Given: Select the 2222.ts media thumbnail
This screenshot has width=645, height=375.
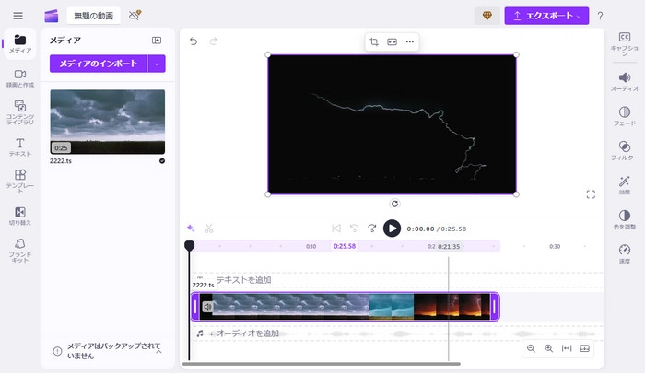Looking at the screenshot, I should coord(108,122).
